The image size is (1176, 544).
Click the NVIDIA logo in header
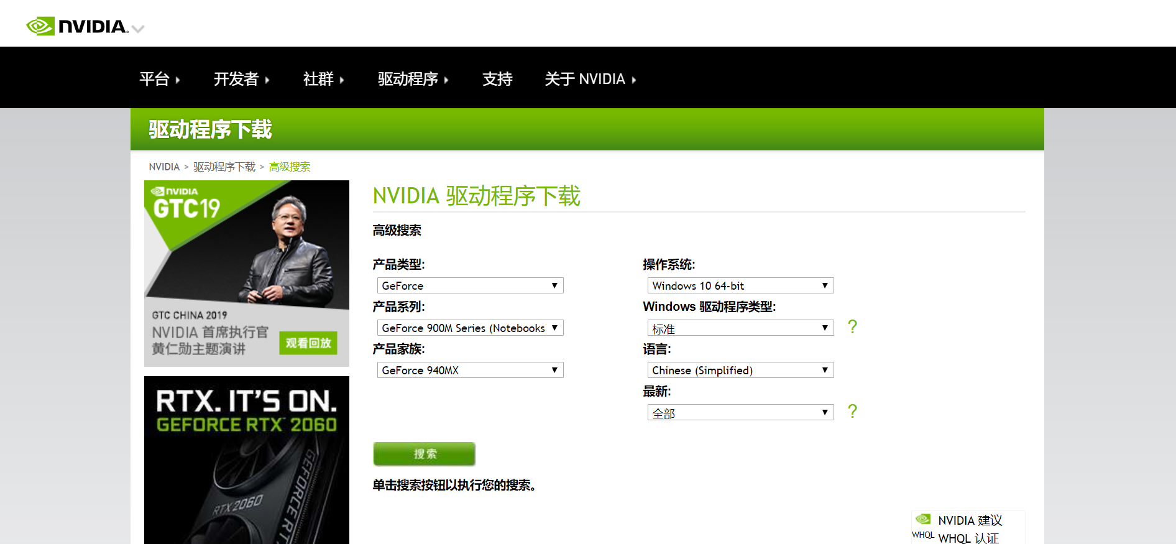point(77,26)
